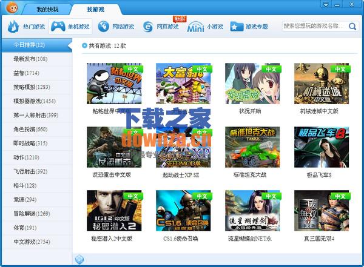The image size is (364, 267).
Task: Select 策略模拟(1283) category
Action: (36, 87)
